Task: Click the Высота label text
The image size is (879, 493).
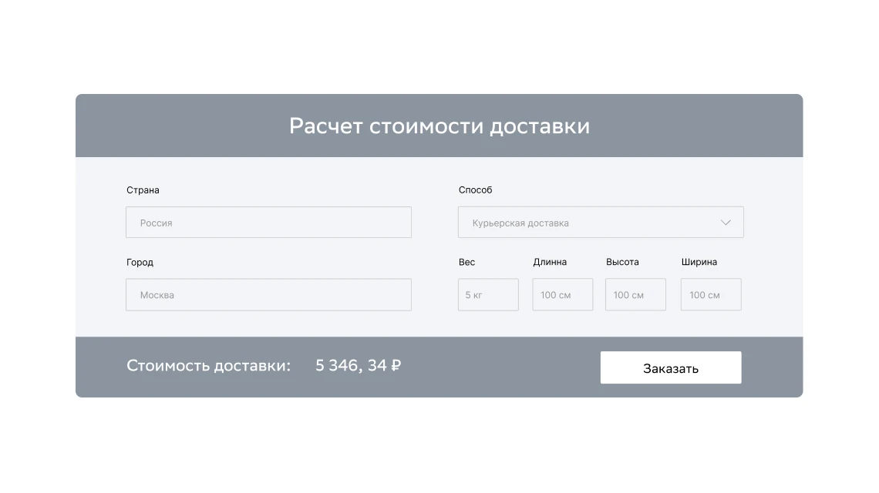Action: pyautogui.click(x=622, y=262)
